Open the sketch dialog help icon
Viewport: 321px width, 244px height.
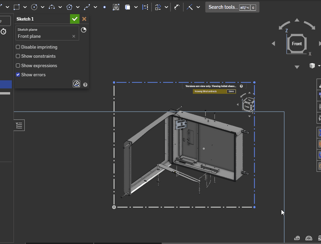coord(85,85)
